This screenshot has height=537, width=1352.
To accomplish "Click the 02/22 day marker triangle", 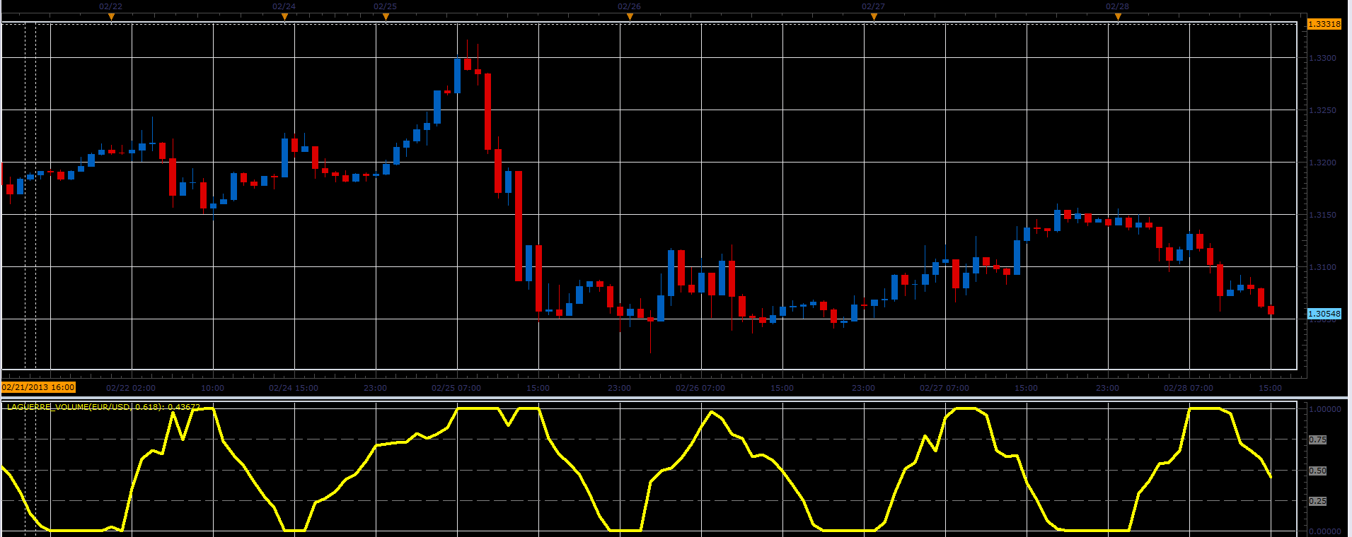I will tap(111, 17).
